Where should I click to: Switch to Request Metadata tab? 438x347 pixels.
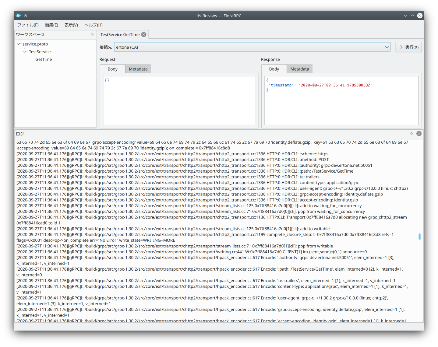pyautogui.click(x=138, y=69)
